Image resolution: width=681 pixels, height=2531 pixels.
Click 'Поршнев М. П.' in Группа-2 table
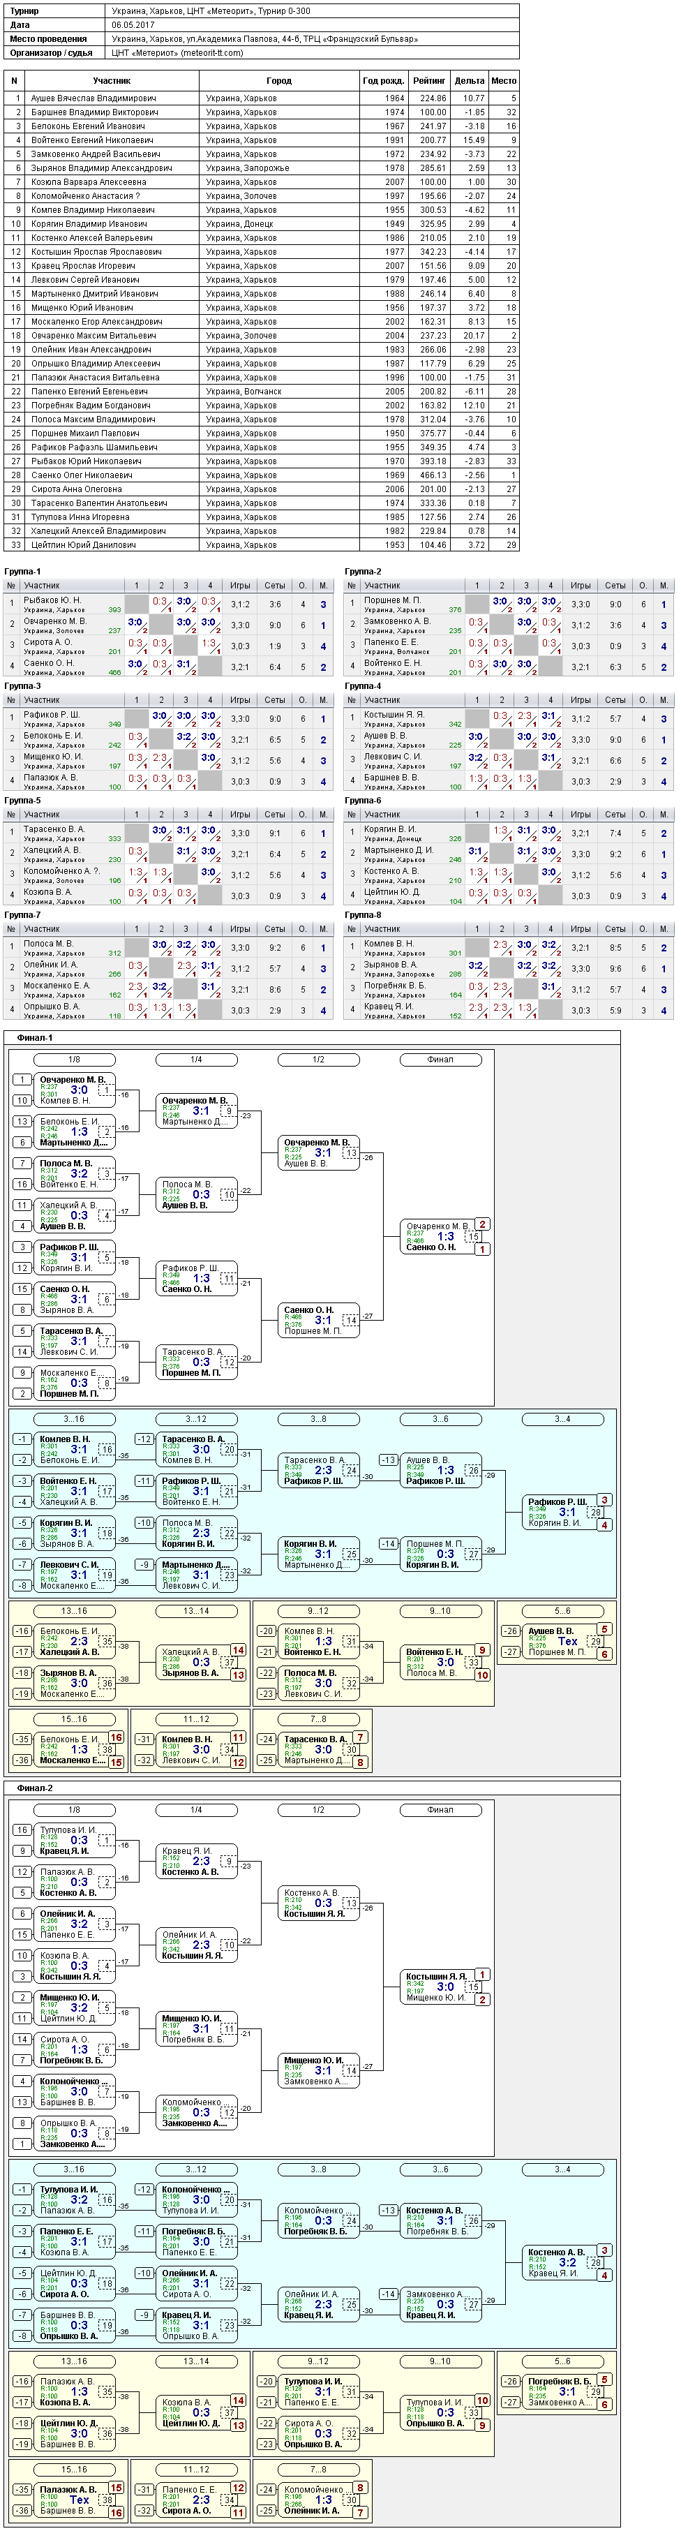[x=392, y=600]
